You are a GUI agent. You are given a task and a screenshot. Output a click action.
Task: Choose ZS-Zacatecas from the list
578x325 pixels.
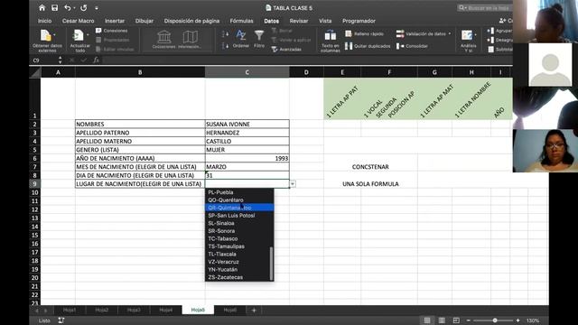click(239, 277)
